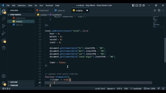This screenshot has height=93, width=166.
Task: Open Explorer Views and More Actions ellipsis
Action: pos(31,10)
